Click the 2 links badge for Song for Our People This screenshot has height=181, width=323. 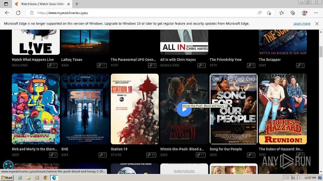tap(251, 155)
